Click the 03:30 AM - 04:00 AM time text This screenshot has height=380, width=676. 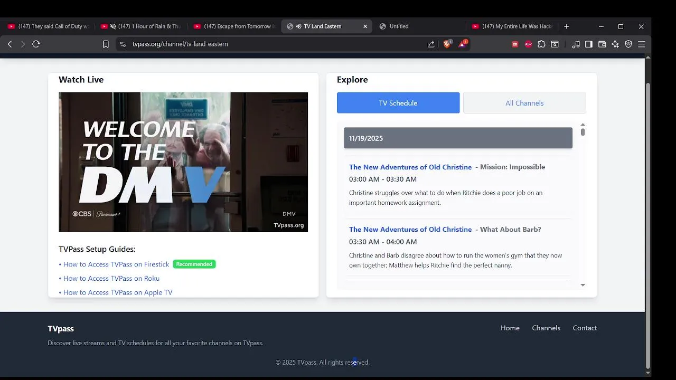(x=383, y=242)
